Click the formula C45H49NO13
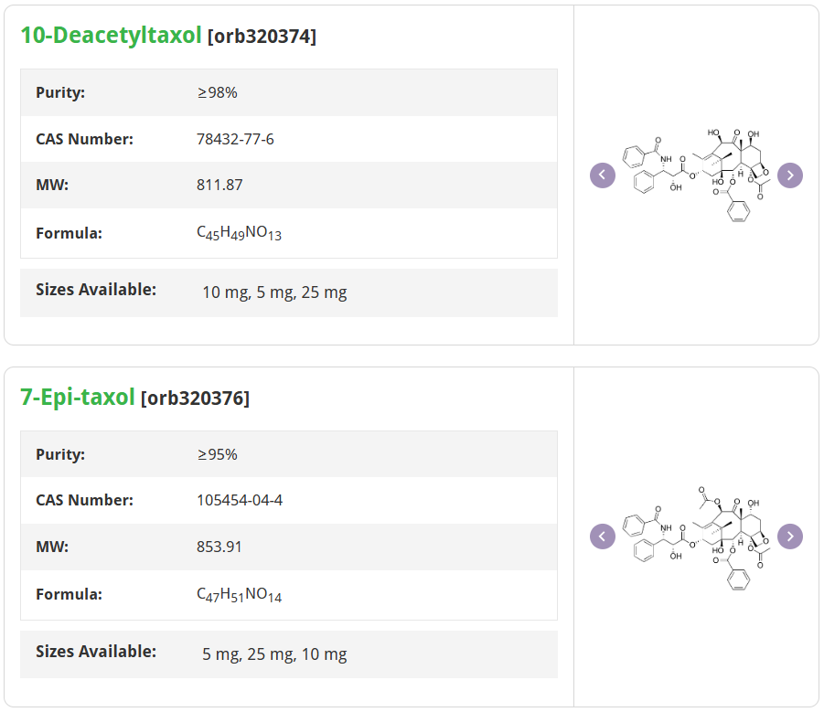 point(239,233)
